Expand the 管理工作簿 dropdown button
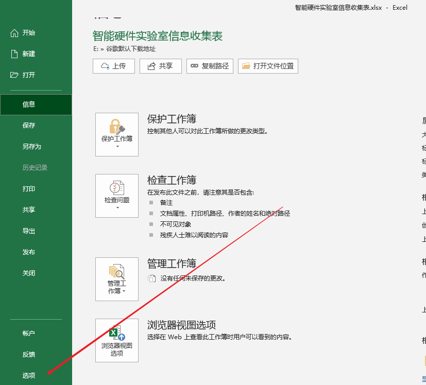 point(117,279)
